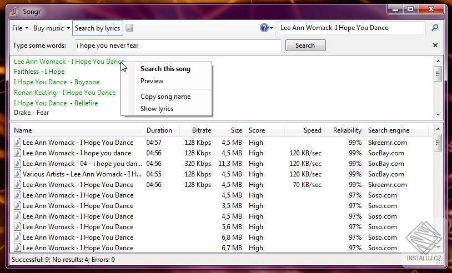Select '70 KB/sec' speed cell

[x=307, y=185]
